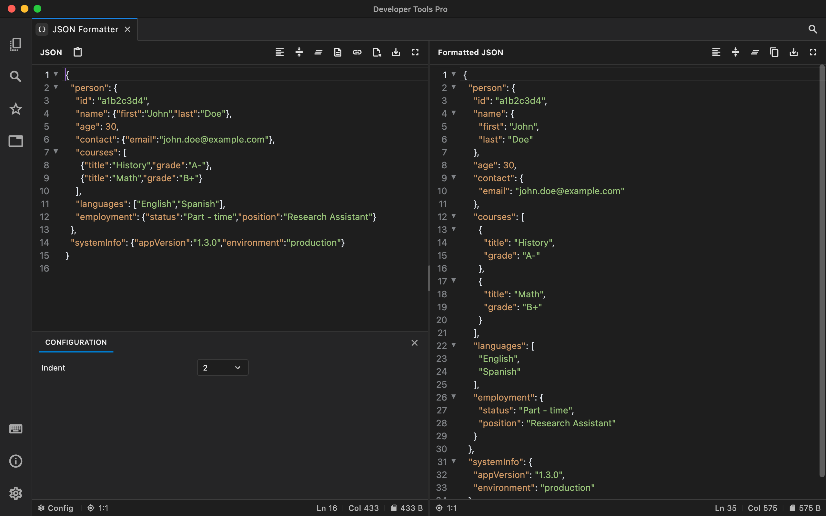
Task: Open the favorites star icon
Action: click(x=16, y=109)
